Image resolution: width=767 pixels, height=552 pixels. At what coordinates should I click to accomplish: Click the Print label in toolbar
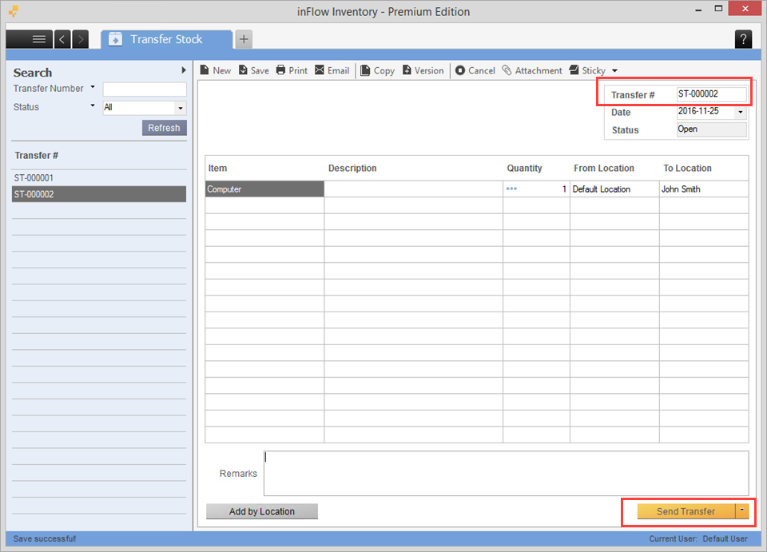coord(298,70)
